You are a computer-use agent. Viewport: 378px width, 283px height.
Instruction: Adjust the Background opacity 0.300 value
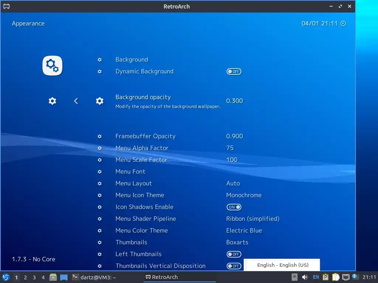[x=234, y=101]
